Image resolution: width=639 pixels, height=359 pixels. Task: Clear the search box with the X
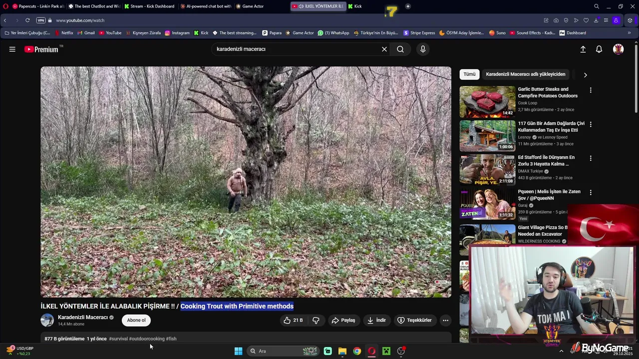coord(384,49)
